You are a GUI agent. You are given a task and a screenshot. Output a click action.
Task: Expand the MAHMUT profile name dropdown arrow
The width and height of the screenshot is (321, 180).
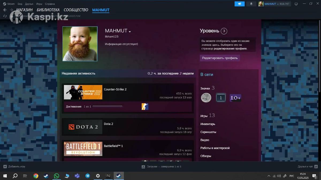coord(130,31)
